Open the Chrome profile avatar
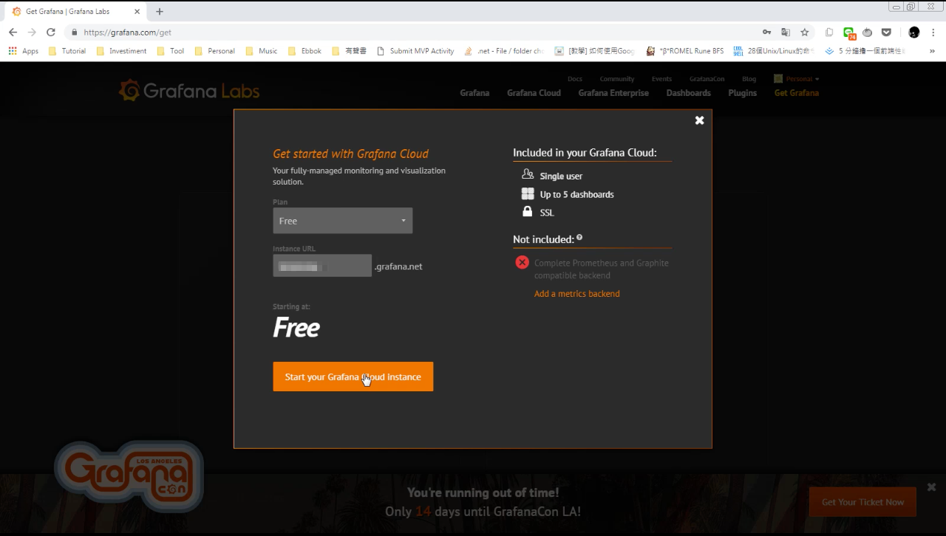Viewport: 946px width, 536px height. [x=914, y=32]
